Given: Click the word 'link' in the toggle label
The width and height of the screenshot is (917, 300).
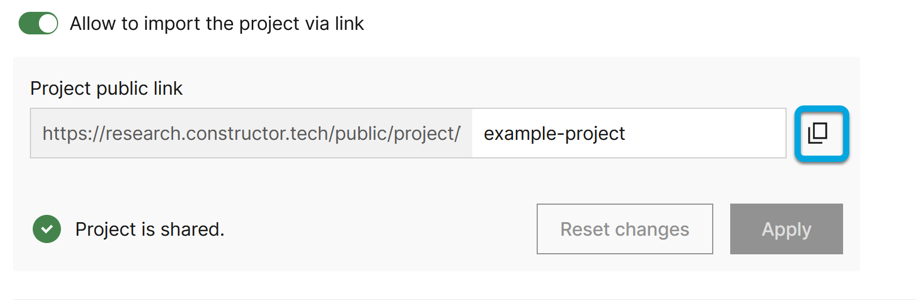Looking at the screenshot, I should coord(349,24).
